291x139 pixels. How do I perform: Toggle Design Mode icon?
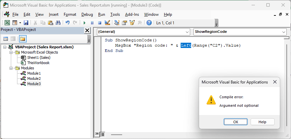(107, 23)
